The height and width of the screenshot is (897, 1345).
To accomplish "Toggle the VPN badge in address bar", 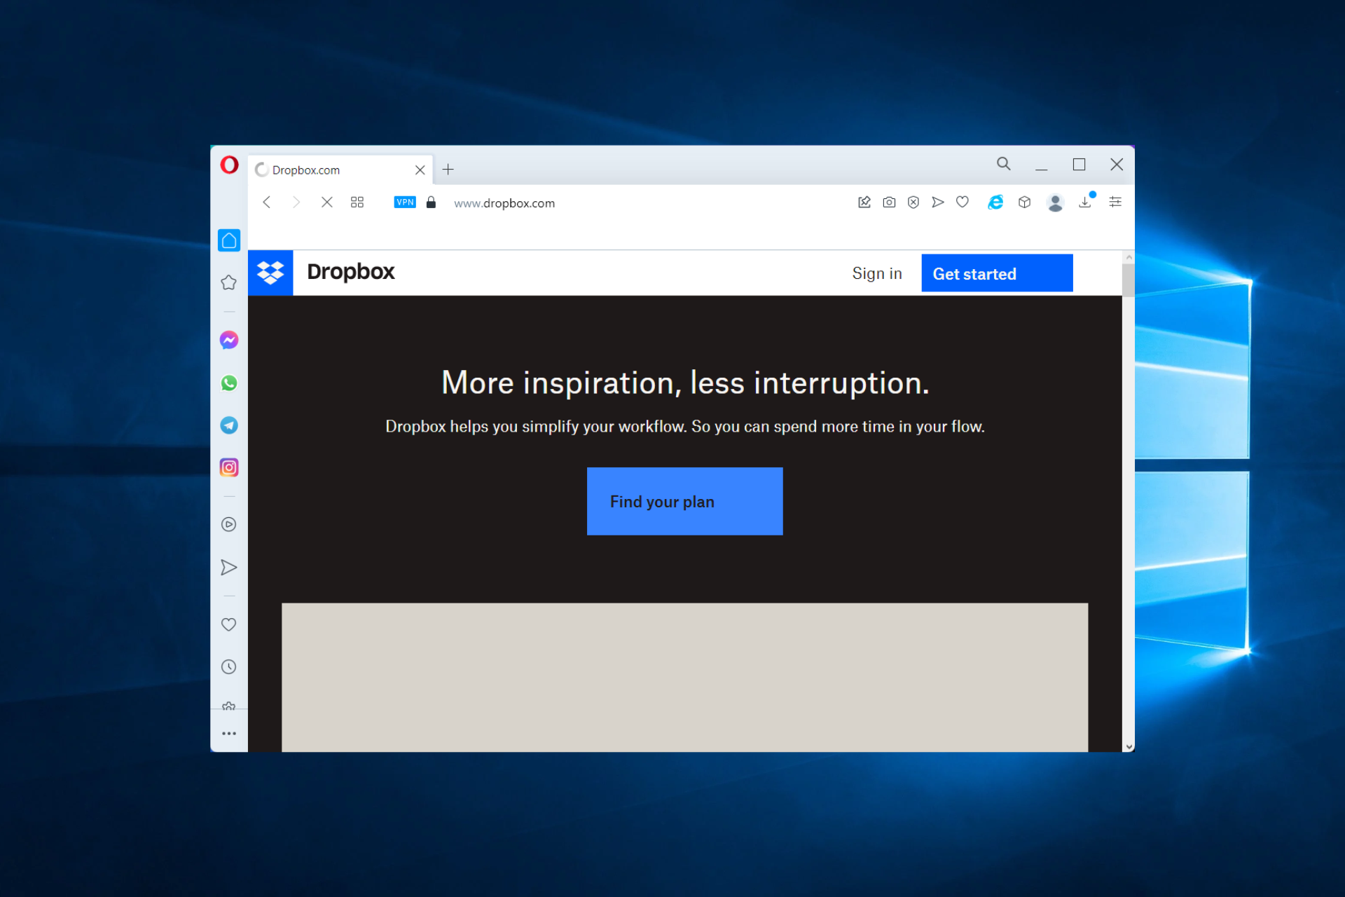I will (405, 203).
